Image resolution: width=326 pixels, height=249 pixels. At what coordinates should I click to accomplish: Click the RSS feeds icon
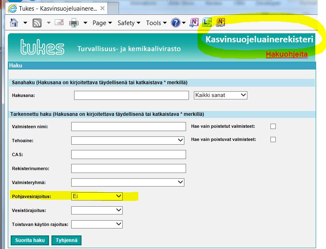37,23
